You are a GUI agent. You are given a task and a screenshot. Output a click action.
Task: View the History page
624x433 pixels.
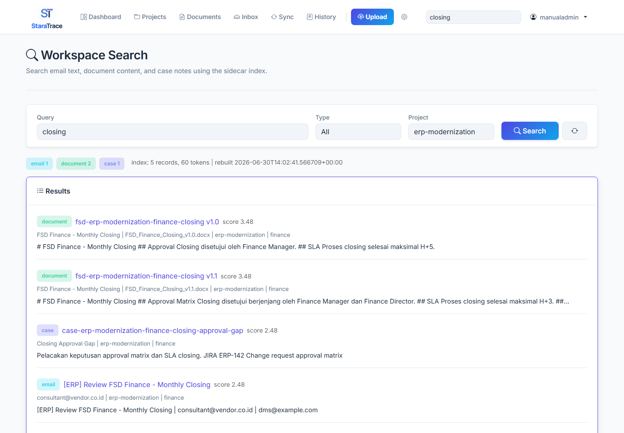pos(321,17)
